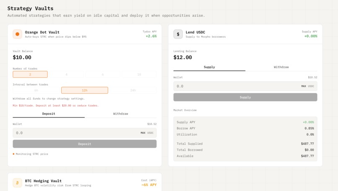Viewport: 338px width, 191px height.
Task: Choose the 12h interval between trades
Action: 85,90
